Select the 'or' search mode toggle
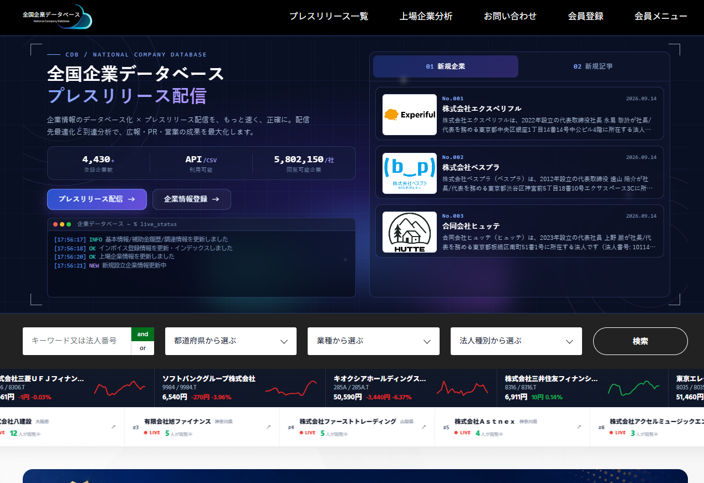This screenshot has width=704, height=483. [x=142, y=348]
